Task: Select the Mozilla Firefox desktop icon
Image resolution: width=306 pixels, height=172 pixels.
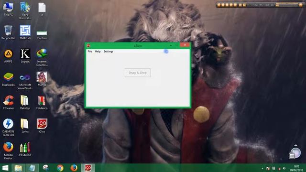Action: click(8, 150)
